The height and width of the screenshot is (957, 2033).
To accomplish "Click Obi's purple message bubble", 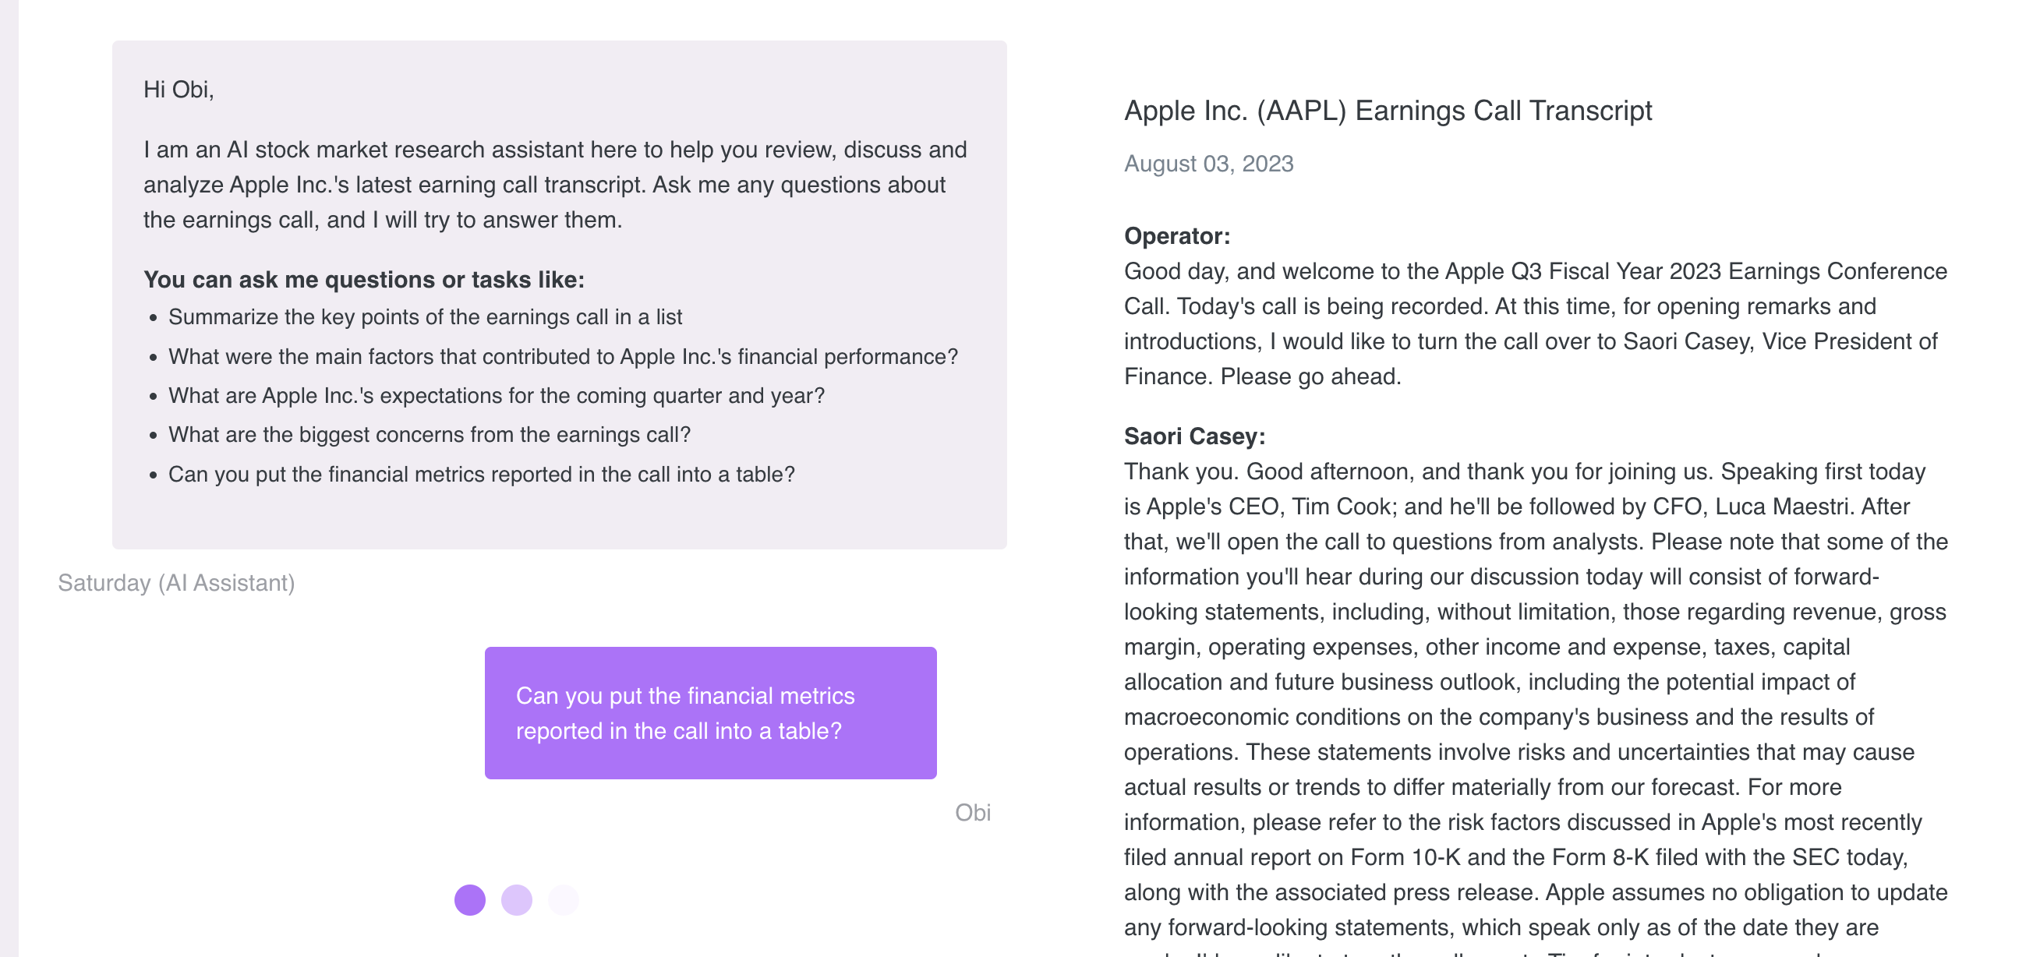I will click(709, 713).
